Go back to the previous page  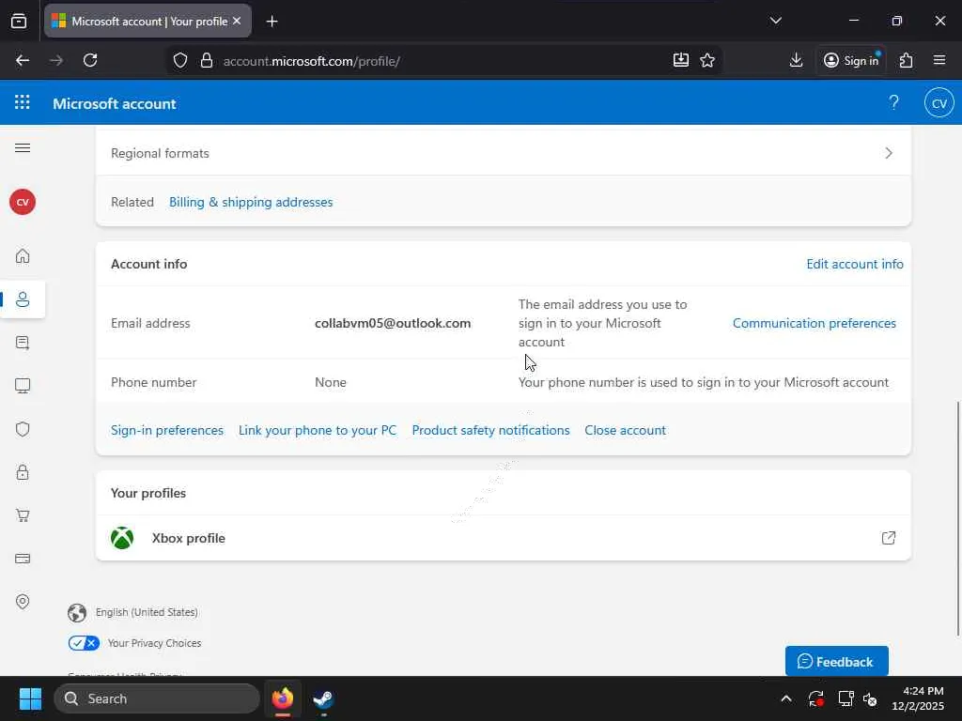tap(23, 60)
